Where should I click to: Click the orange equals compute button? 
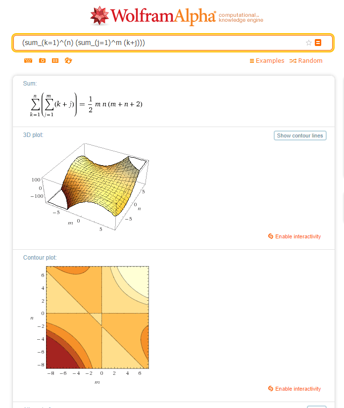pyautogui.click(x=318, y=43)
